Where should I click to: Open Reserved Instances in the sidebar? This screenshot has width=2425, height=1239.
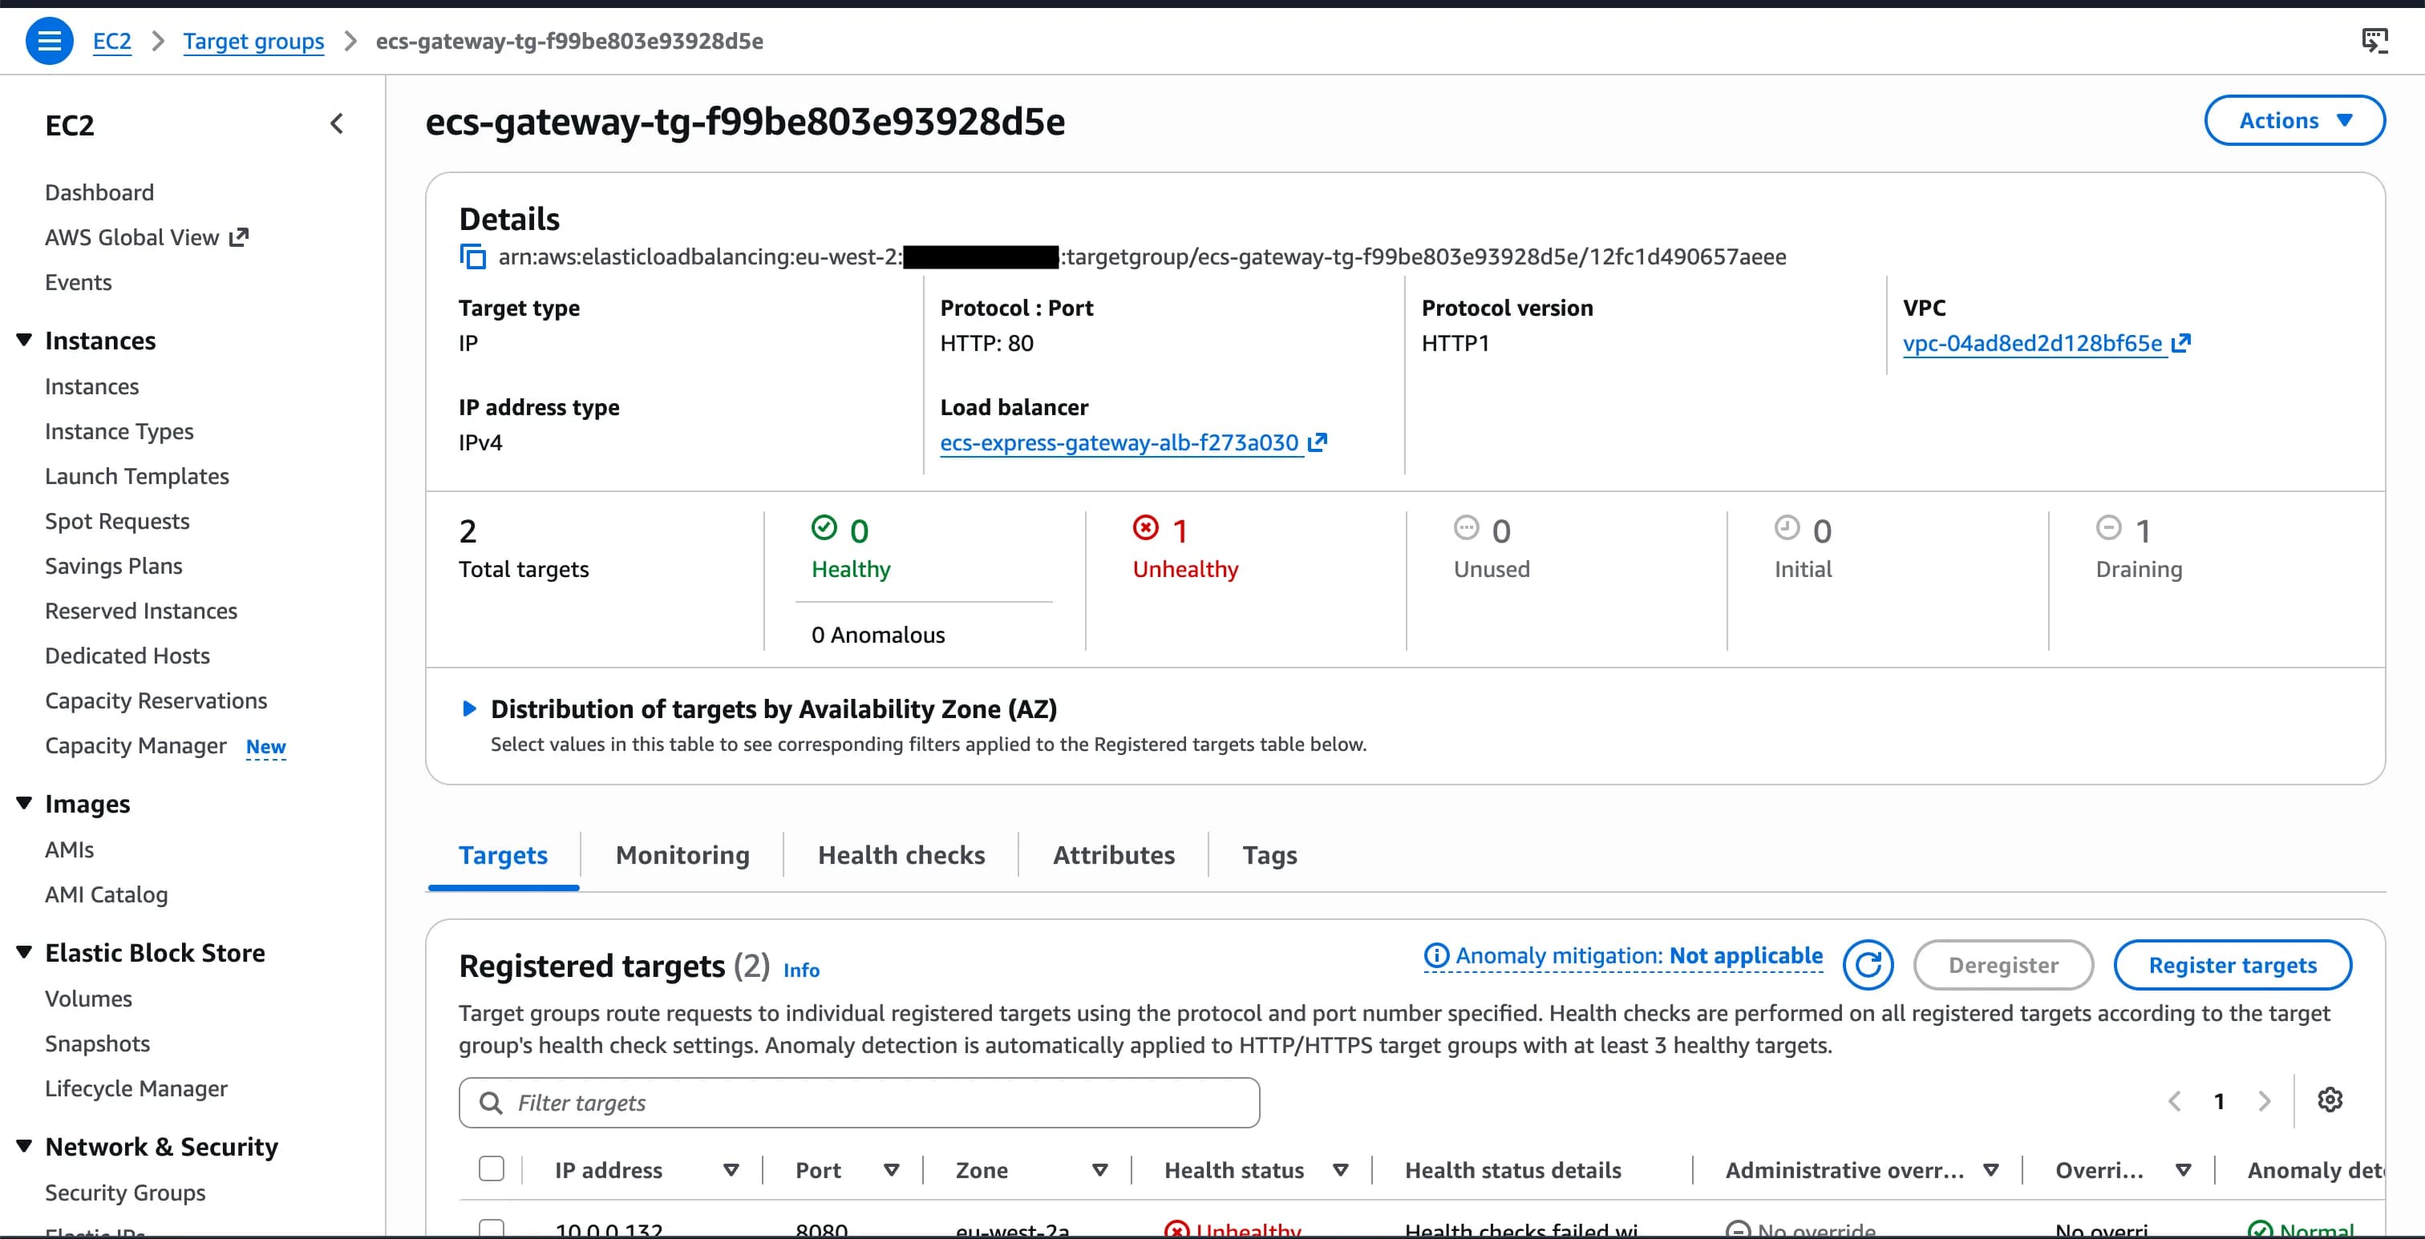tap(141, 611)
